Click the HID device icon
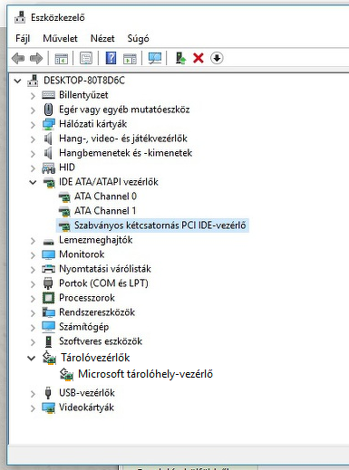Viewport: 349px width, 470px height. coord(48,168)
